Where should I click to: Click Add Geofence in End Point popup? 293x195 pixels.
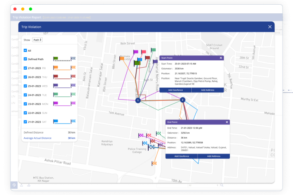point(182,156)
